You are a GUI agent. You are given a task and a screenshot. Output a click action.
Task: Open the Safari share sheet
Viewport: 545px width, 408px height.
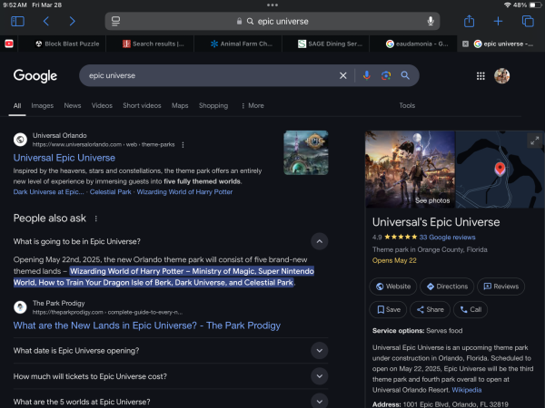coord(469,21)
